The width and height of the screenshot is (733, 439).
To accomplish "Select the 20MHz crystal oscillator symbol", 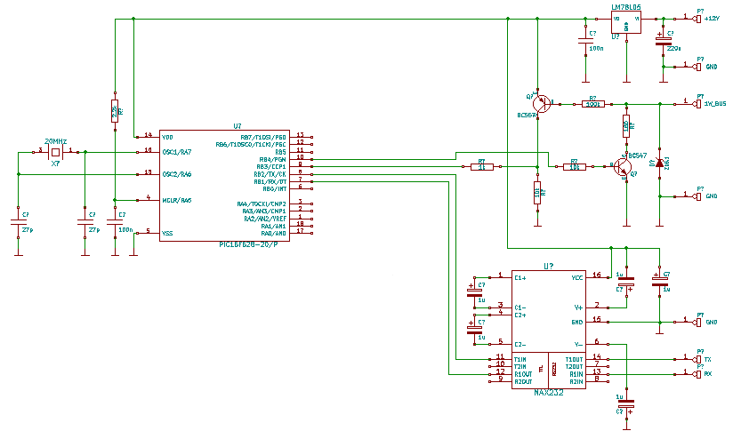I will pos(55,152).
